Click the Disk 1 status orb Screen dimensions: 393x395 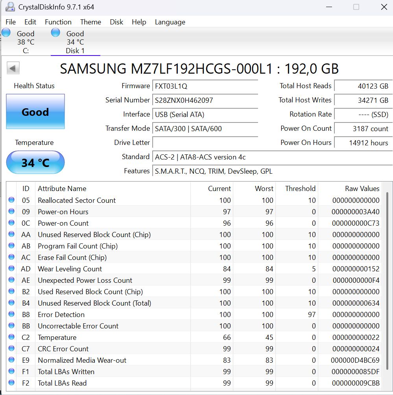(x=55, y=33)
